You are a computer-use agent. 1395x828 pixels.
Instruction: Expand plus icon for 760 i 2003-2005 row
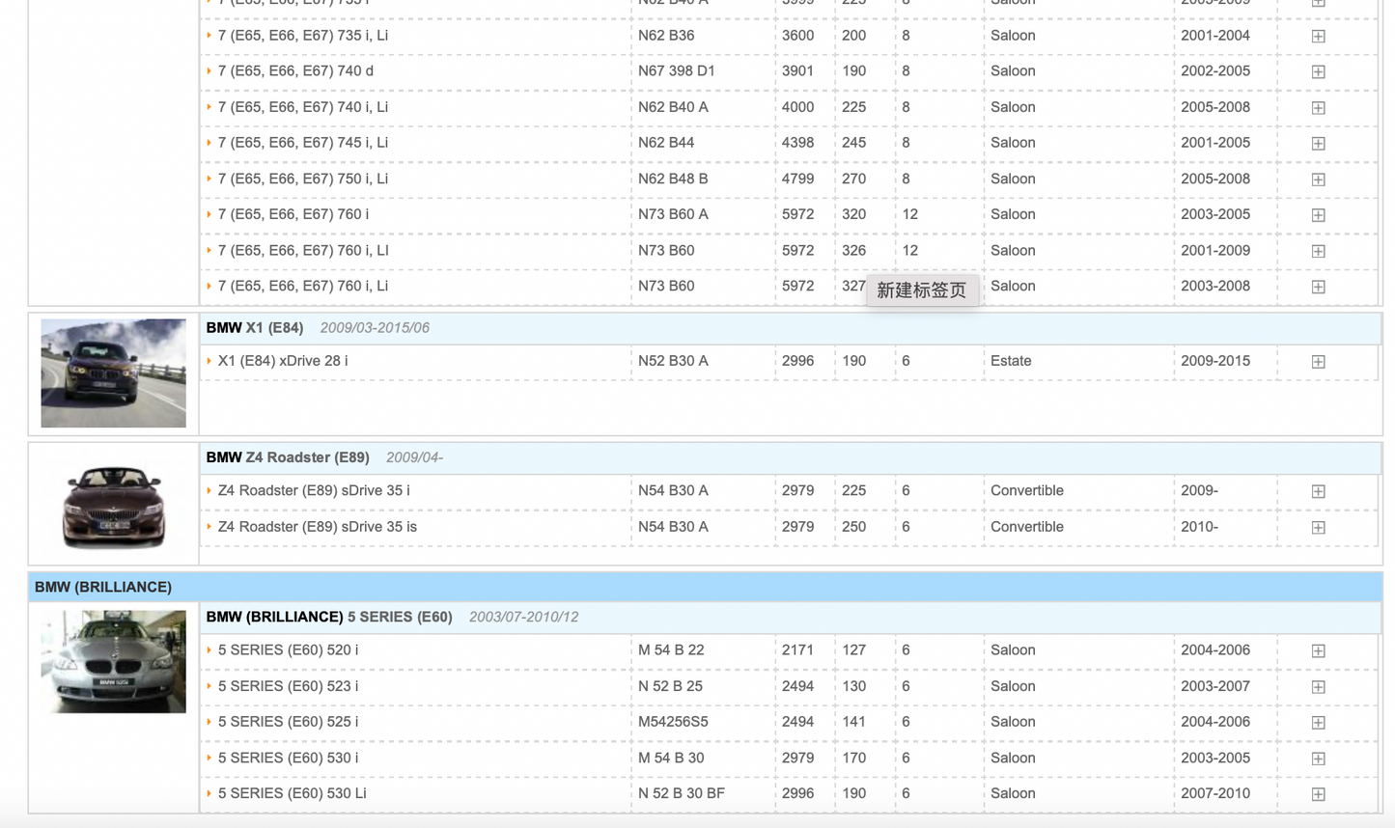tap(1318, 215)
